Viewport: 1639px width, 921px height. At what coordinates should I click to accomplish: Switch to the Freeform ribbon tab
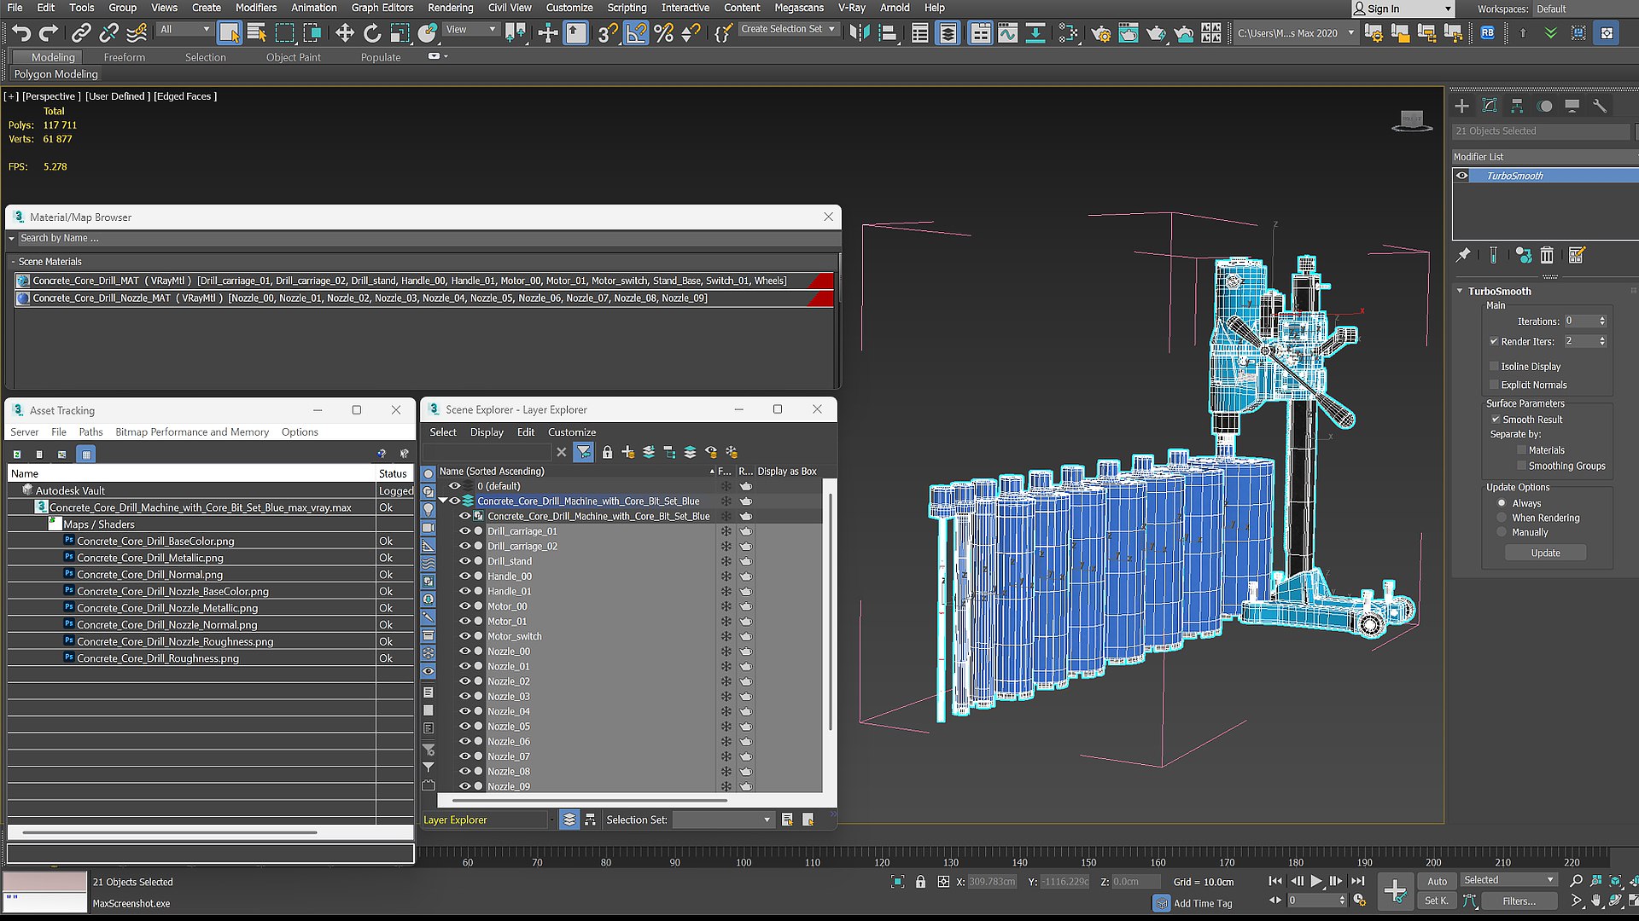[125, 57]
